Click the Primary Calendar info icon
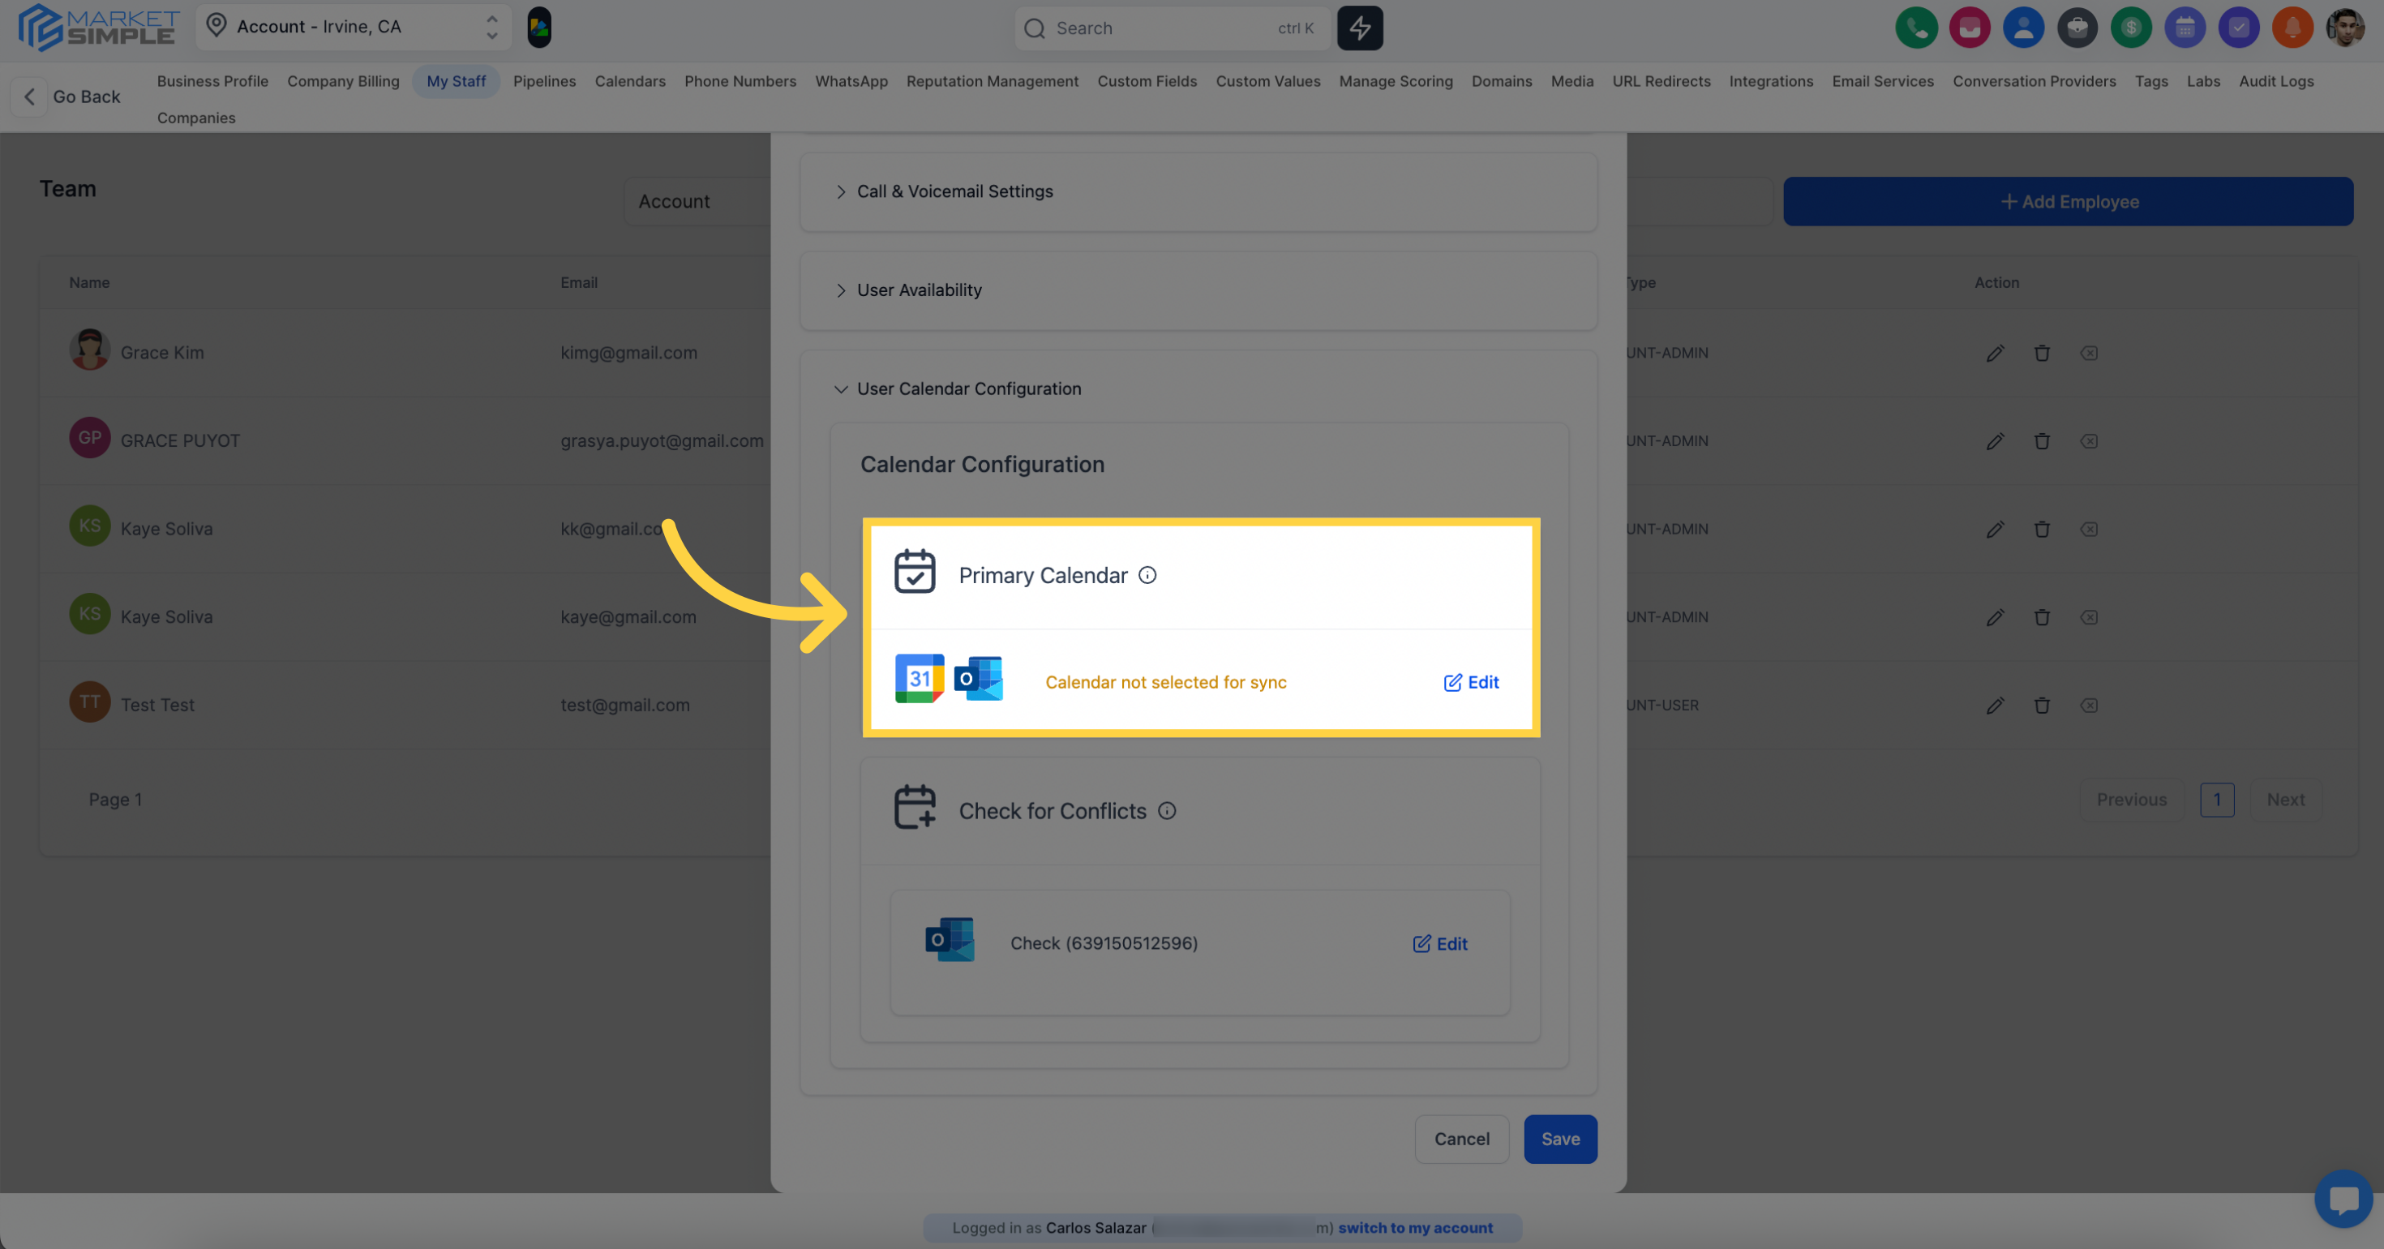2384x1249 pixels. click(x=1147, y=575)
